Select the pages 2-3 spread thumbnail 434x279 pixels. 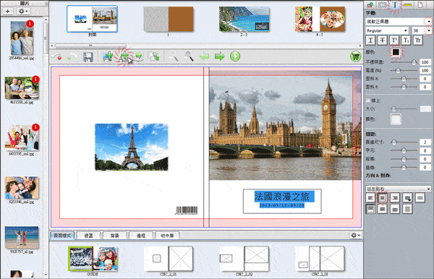click(244, 19)
